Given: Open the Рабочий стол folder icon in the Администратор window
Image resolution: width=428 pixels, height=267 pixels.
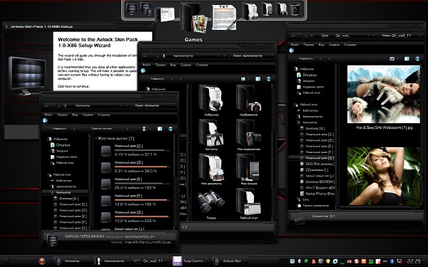Looking at the screenshot, I should 249,201.
